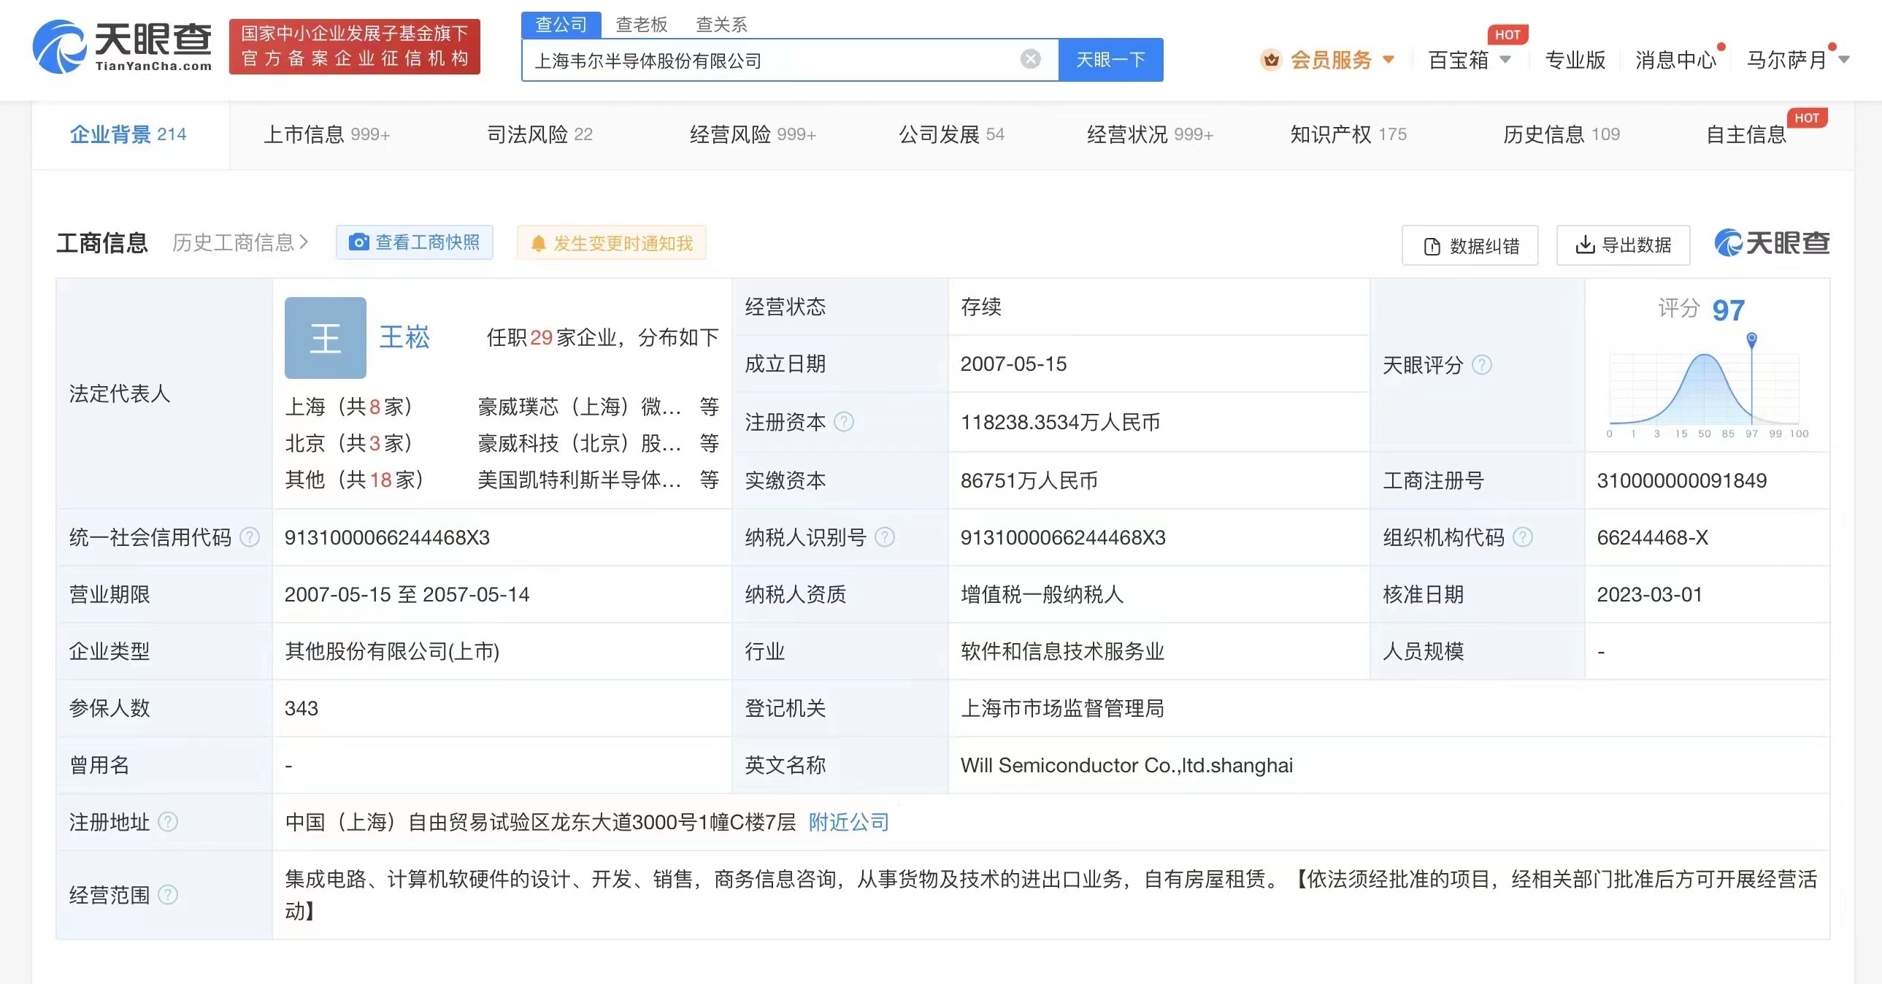Screen dimensions: 1882x984
Task: Click the 天眼评分 question mark icon
Action: (1483, 364)
